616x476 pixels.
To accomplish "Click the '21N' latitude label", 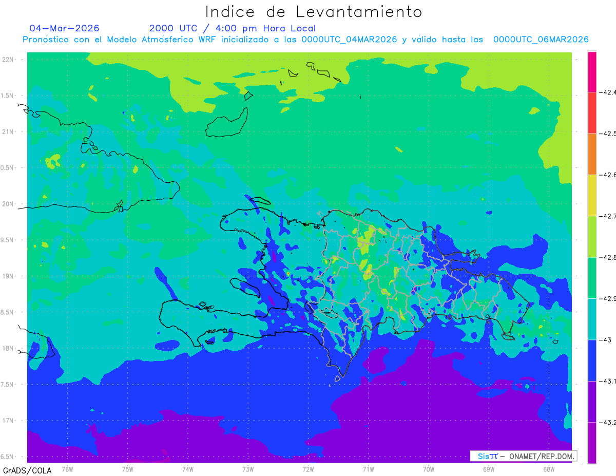I will click(x=9, y=131).
